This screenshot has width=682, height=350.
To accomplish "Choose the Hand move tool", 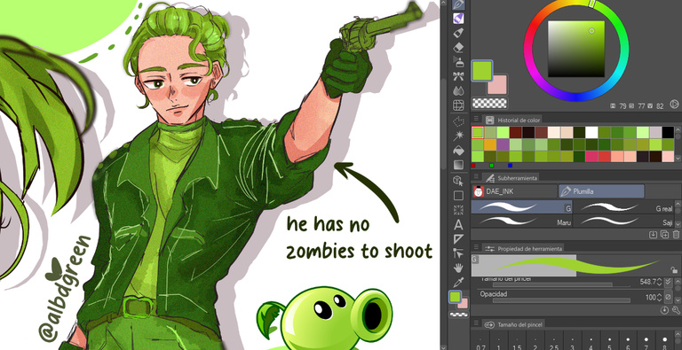I will pos(458,268).
